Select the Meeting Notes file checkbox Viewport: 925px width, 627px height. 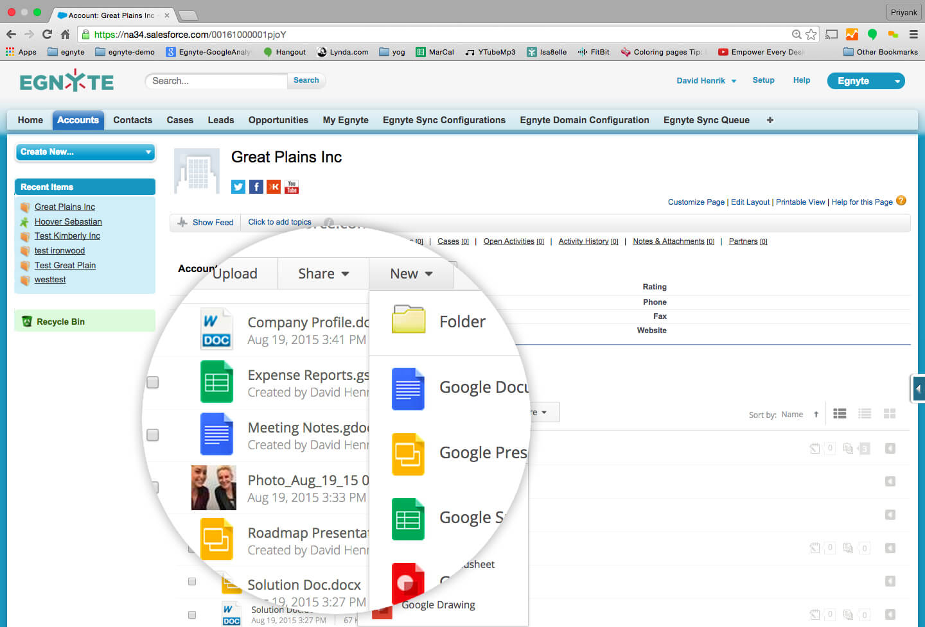coord(153,435)
